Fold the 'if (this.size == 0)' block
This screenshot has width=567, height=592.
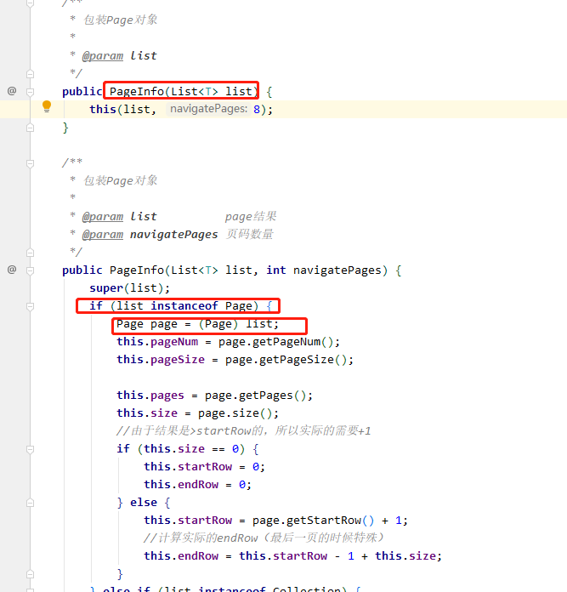(31, 449)
